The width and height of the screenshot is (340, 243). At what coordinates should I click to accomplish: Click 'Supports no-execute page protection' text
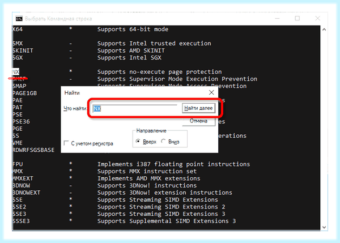click(160, 72)
